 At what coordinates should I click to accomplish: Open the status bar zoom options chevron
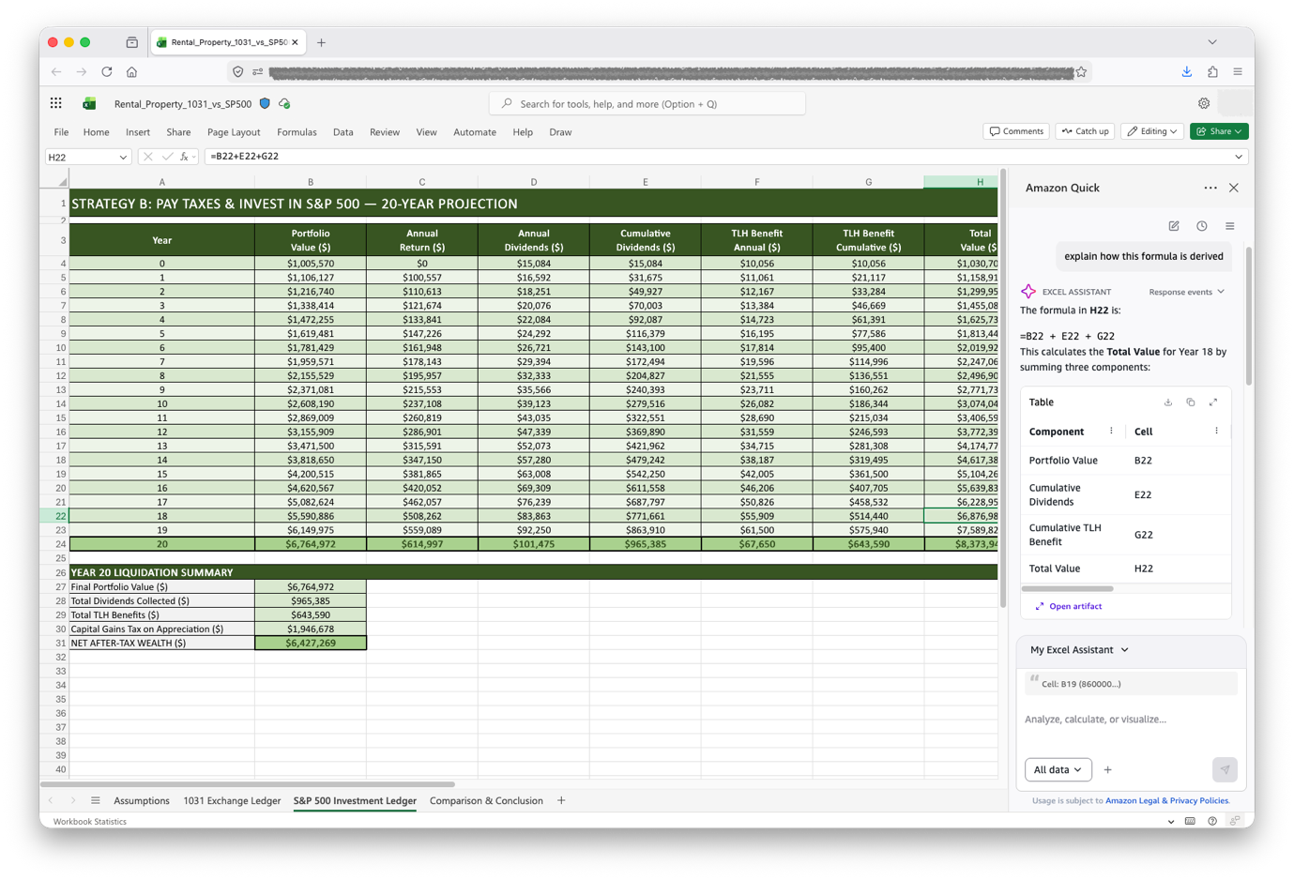coord(1171,821)
